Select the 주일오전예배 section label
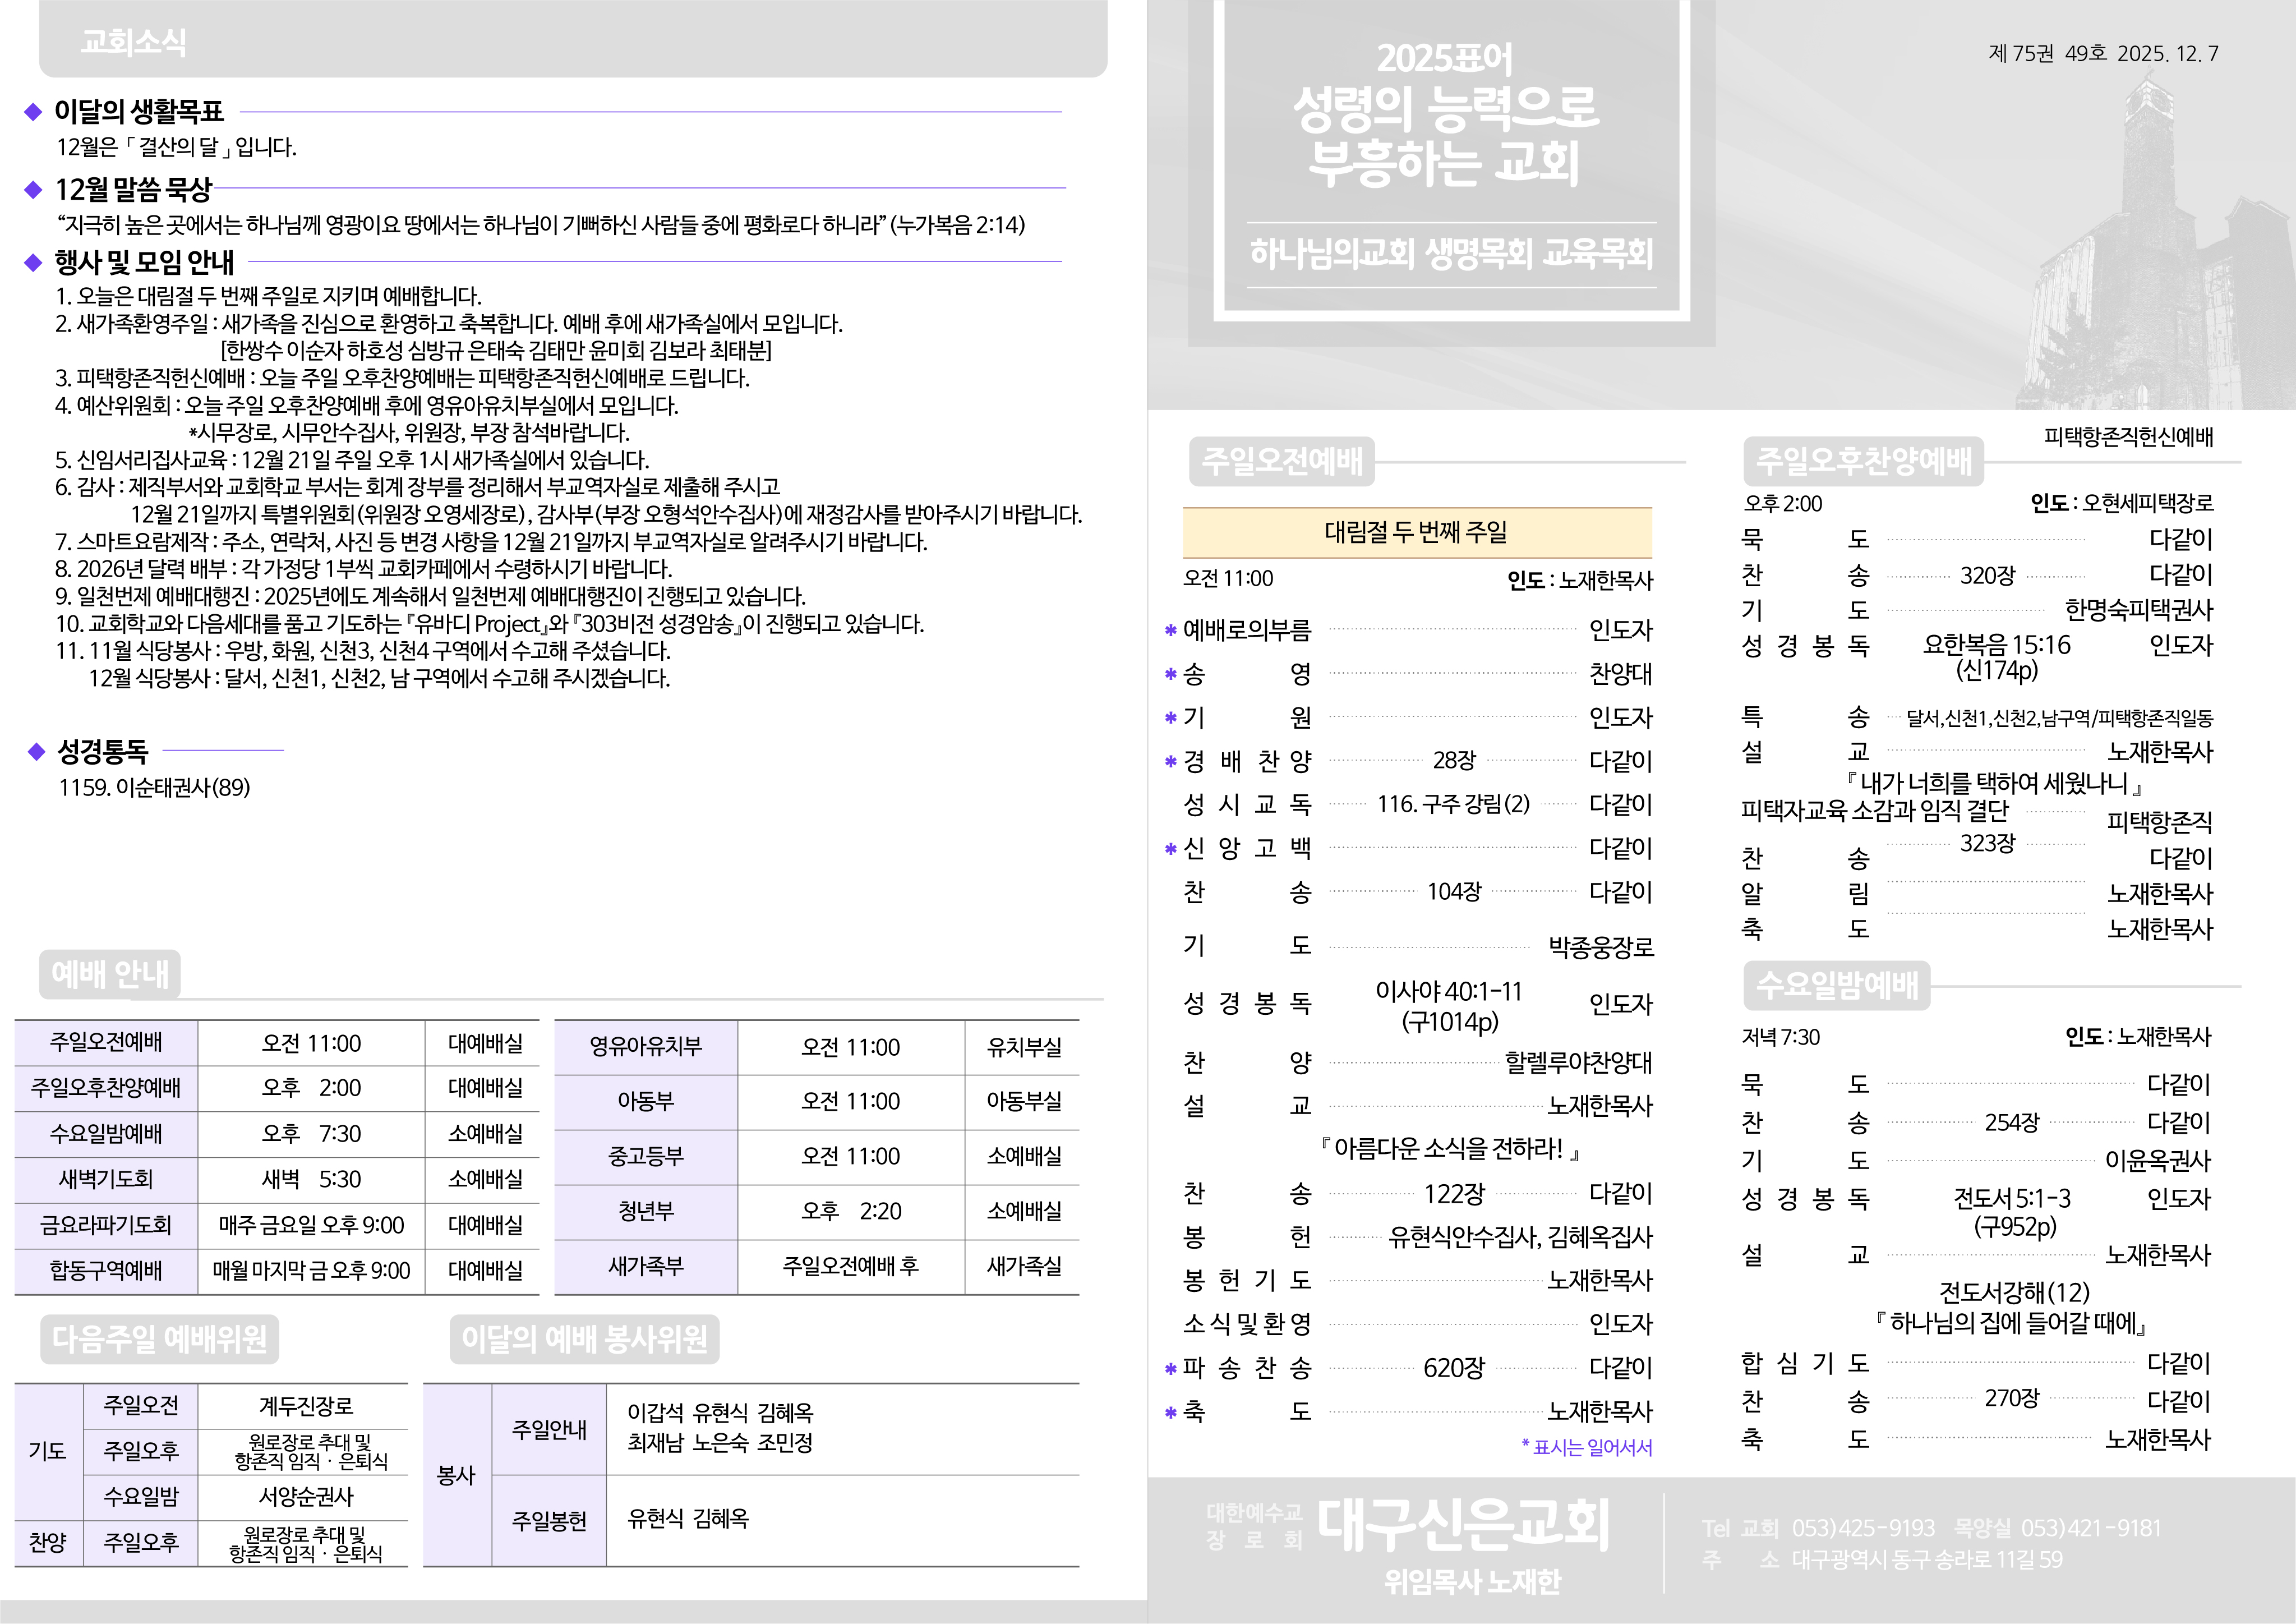The height and width of the screenshot is (1624, 2296). [1282, 461]
